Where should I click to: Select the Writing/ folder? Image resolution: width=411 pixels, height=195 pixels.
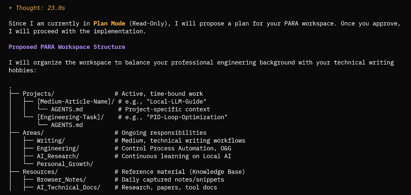(51, 141)
